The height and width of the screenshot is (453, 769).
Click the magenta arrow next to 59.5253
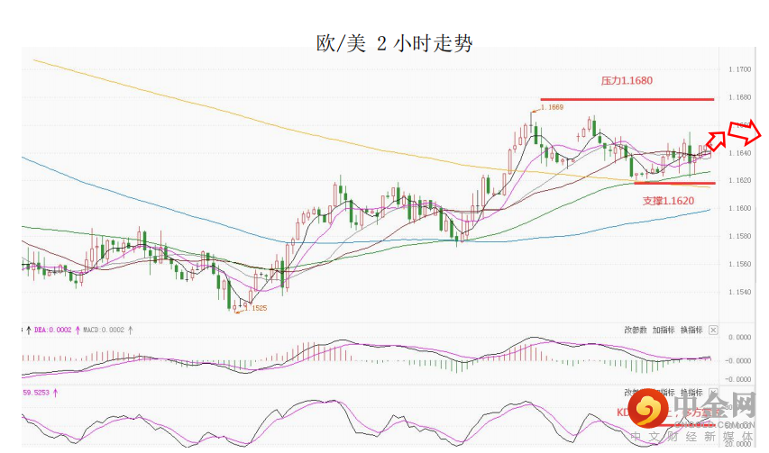point(56,393)
